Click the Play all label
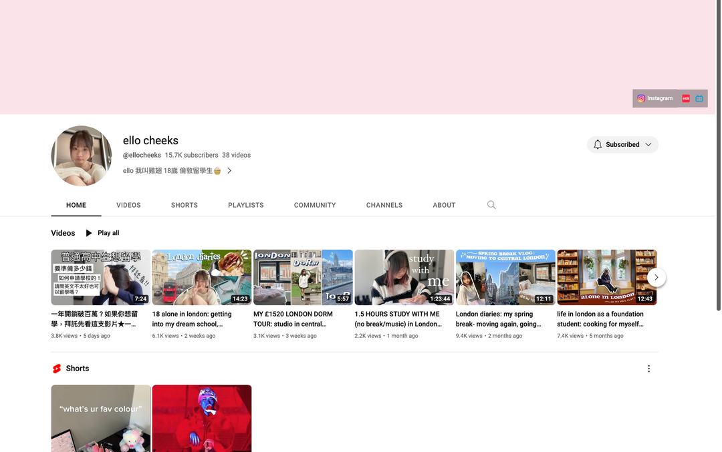Image resolution: width=722 pixels, height=452 pixels. point(108,233)
